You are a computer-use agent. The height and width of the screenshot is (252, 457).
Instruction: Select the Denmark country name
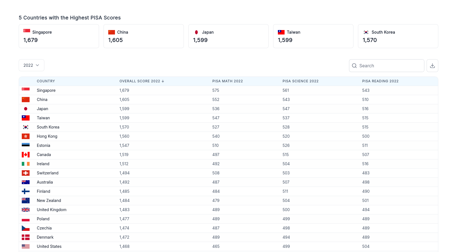coord(45,237)
